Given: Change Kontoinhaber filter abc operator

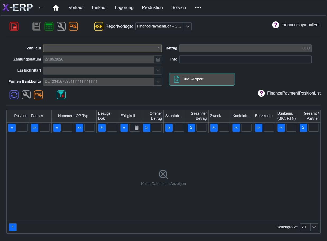Looking at the screenshot, I should [x=236, y=128].
